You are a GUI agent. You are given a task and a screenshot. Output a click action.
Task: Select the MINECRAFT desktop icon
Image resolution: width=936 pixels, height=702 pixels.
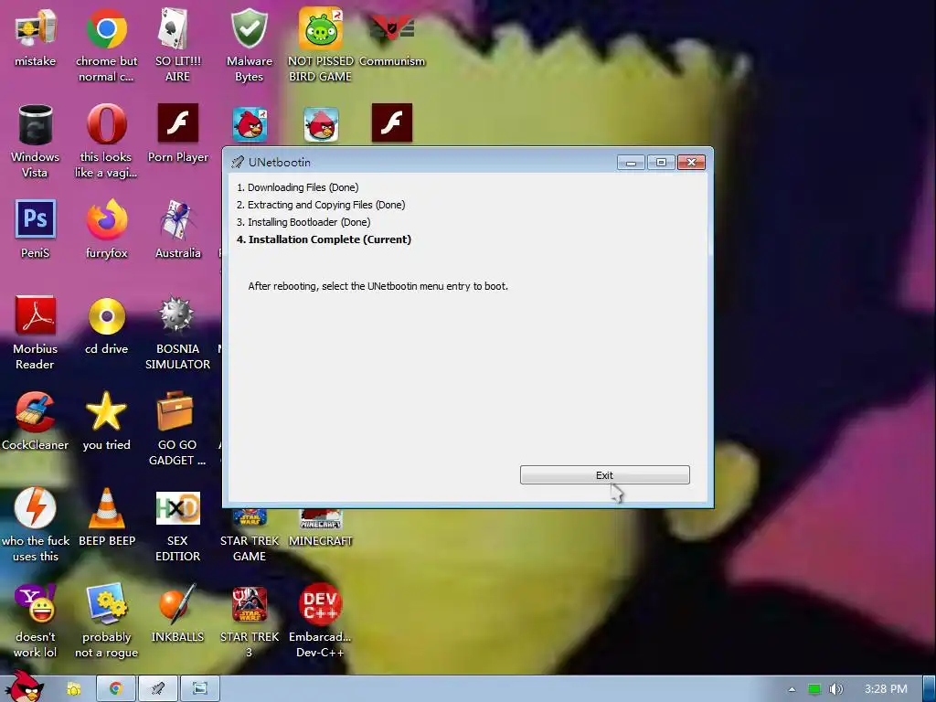point(321,528)
